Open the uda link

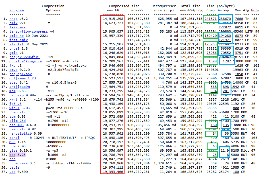pyautogui.click(x=13, y=172)
